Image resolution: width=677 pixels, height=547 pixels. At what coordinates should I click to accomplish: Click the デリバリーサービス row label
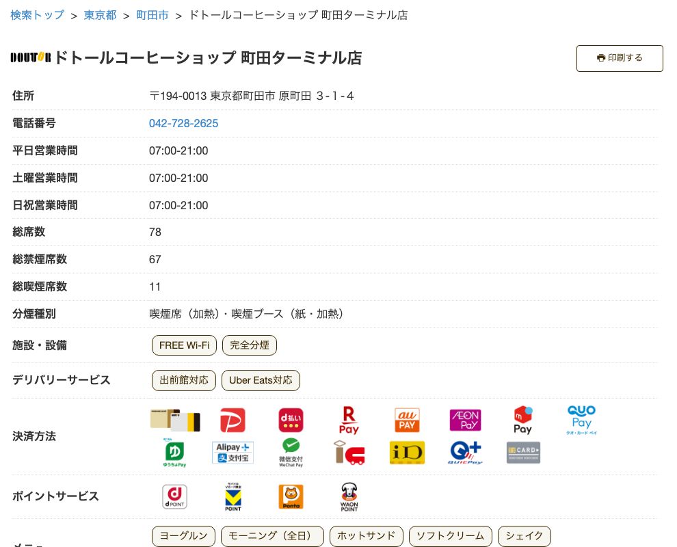(62, 380)
